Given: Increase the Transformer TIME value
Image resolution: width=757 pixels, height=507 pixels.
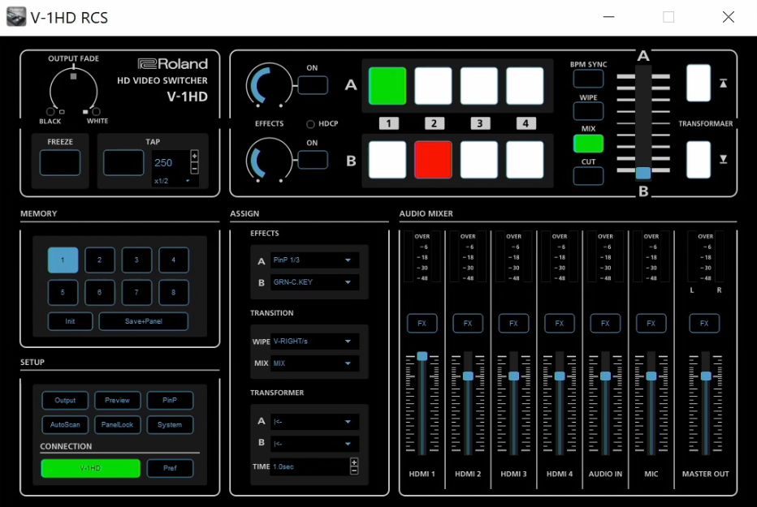Looking at the screenshot, I should pyautogui.click(x=354, y=462).
